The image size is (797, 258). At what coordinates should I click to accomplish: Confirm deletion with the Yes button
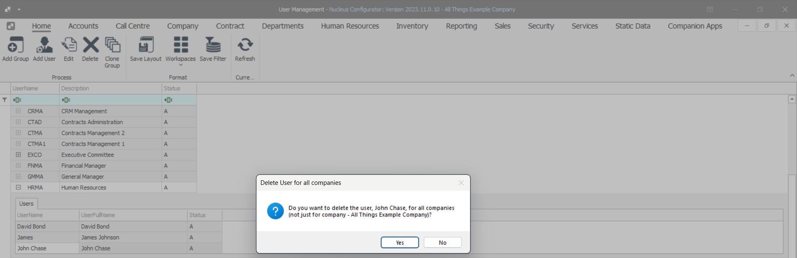400,243
